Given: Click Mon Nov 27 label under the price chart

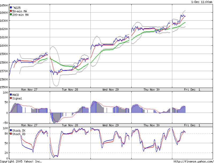Looking at the screenshot, I should point(29,90).
